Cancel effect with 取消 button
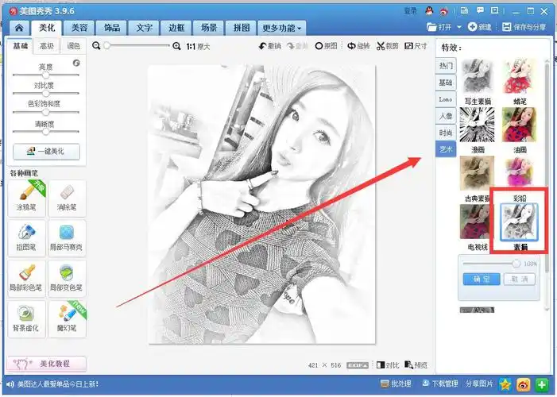Screen dimensions: 557x397 [520, 279]
